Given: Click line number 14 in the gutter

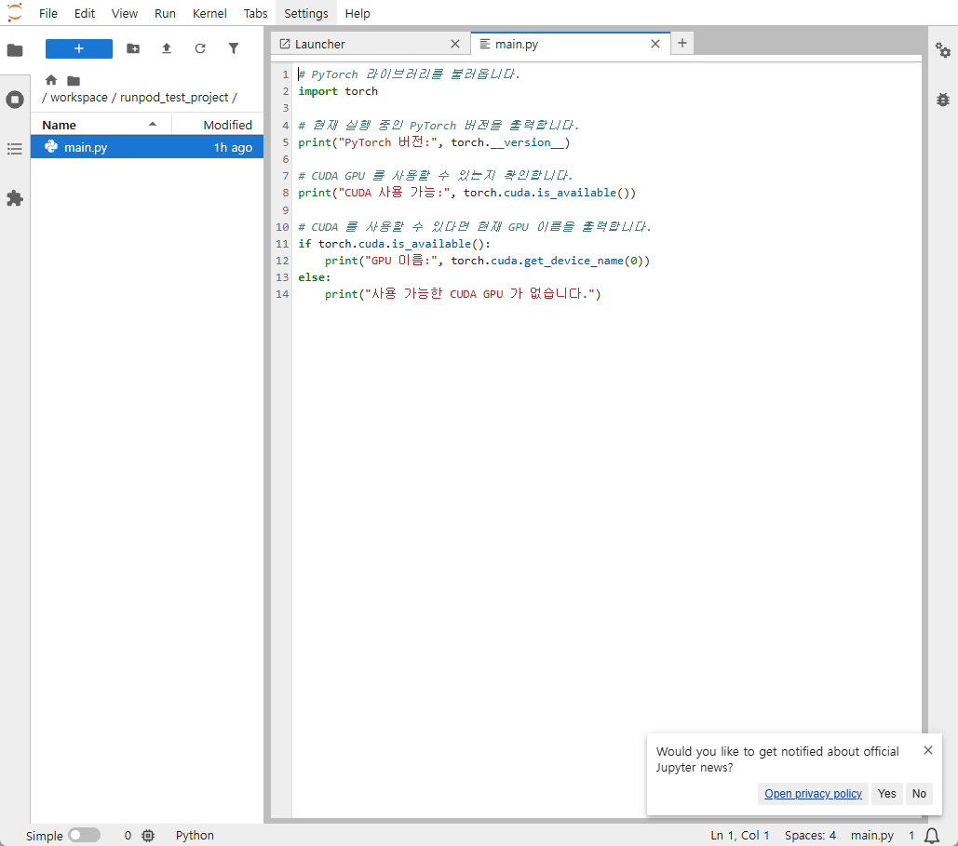Looking at the screenshot, I should click(x=282, y=294).
